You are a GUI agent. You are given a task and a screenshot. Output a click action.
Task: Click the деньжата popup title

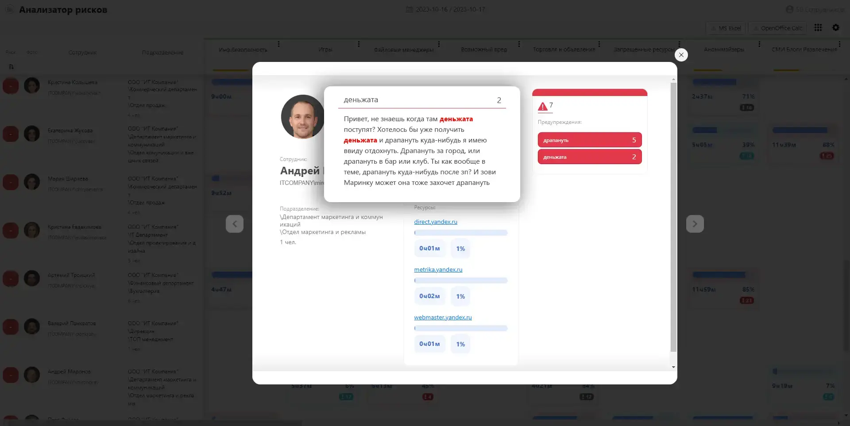click(361, 100)
